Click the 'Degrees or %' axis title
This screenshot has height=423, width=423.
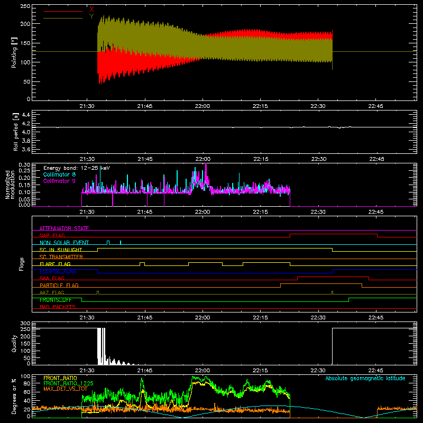(x=14, y=396)
